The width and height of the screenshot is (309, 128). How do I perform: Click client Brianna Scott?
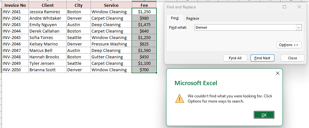pos(48,70)
